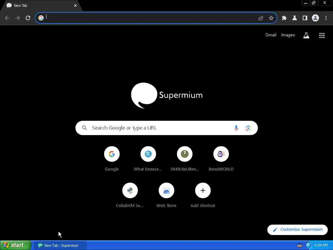The width and height of the screenshot is (333, 250).
Task: Close the New Tab tab
Action: click(75, 6)
